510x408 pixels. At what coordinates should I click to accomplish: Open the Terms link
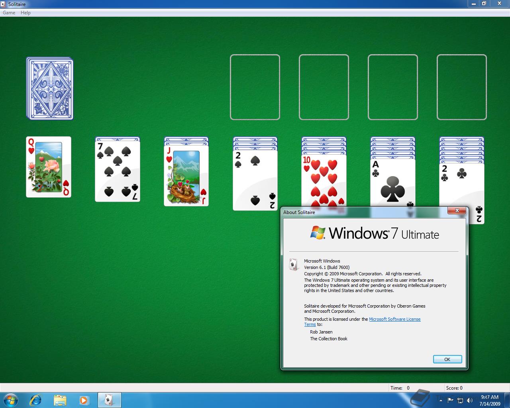click(x=310, y=324)
